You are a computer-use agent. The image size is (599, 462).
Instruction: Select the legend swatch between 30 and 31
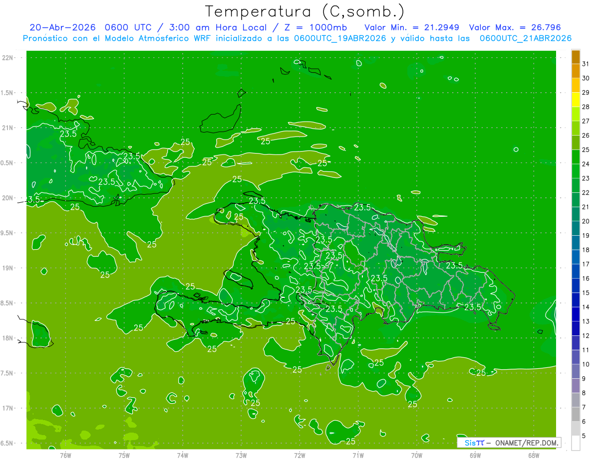point(576,71)
